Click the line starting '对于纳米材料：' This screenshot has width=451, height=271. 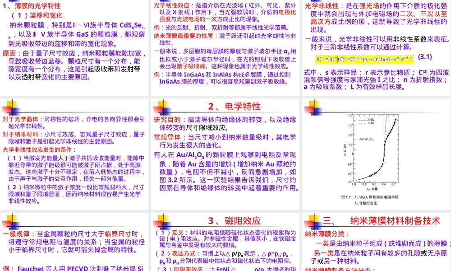click(x=74, y=138)
